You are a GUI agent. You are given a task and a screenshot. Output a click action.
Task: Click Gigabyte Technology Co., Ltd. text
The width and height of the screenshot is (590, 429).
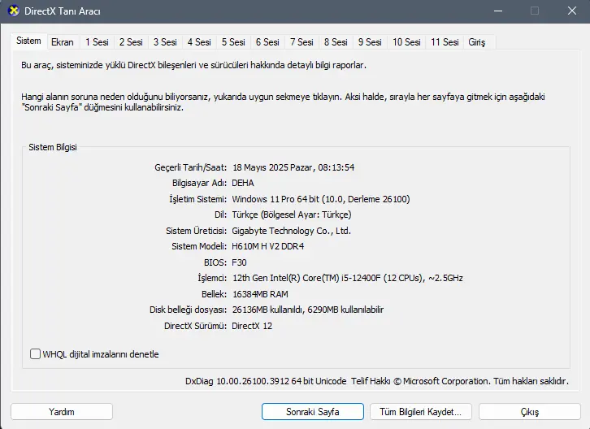[x=291, y=231]
